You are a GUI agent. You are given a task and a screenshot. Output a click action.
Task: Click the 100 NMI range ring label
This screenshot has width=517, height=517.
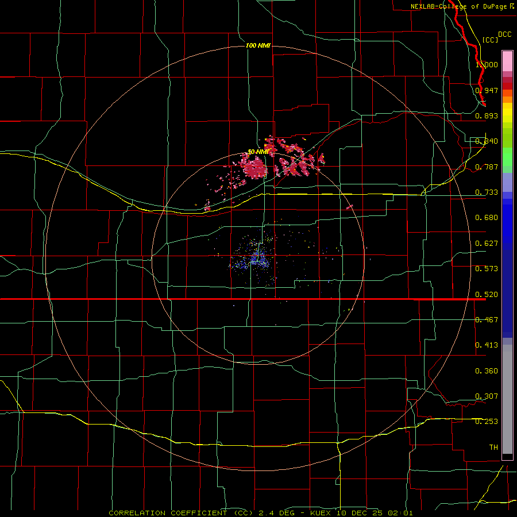[x=258, y=45]
